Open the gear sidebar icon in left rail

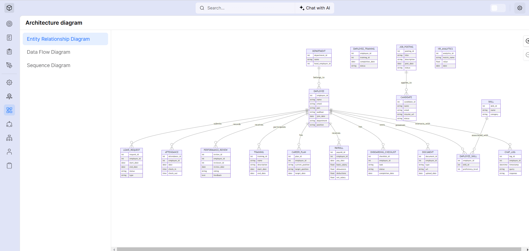click(x=9, y=83)
